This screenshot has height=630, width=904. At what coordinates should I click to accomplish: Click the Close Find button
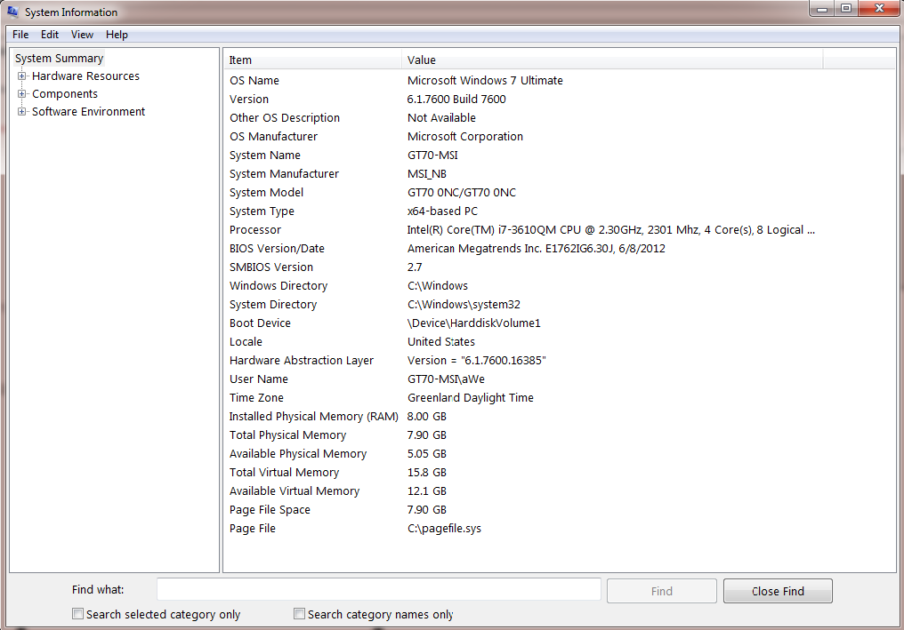point(778,591)
